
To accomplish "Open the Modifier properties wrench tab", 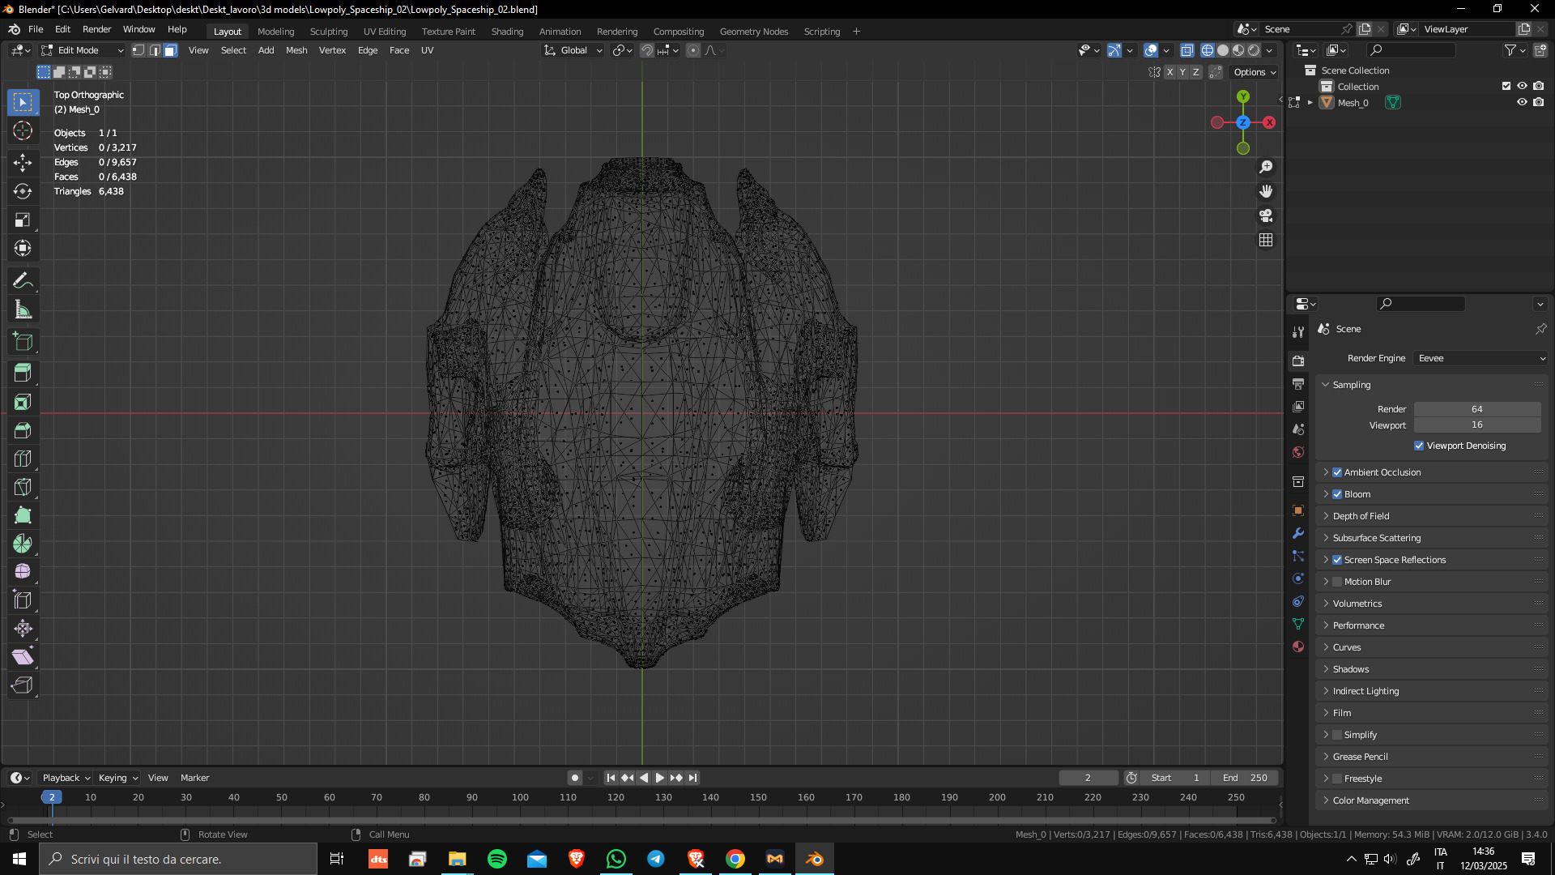I will pos(1298,533).
